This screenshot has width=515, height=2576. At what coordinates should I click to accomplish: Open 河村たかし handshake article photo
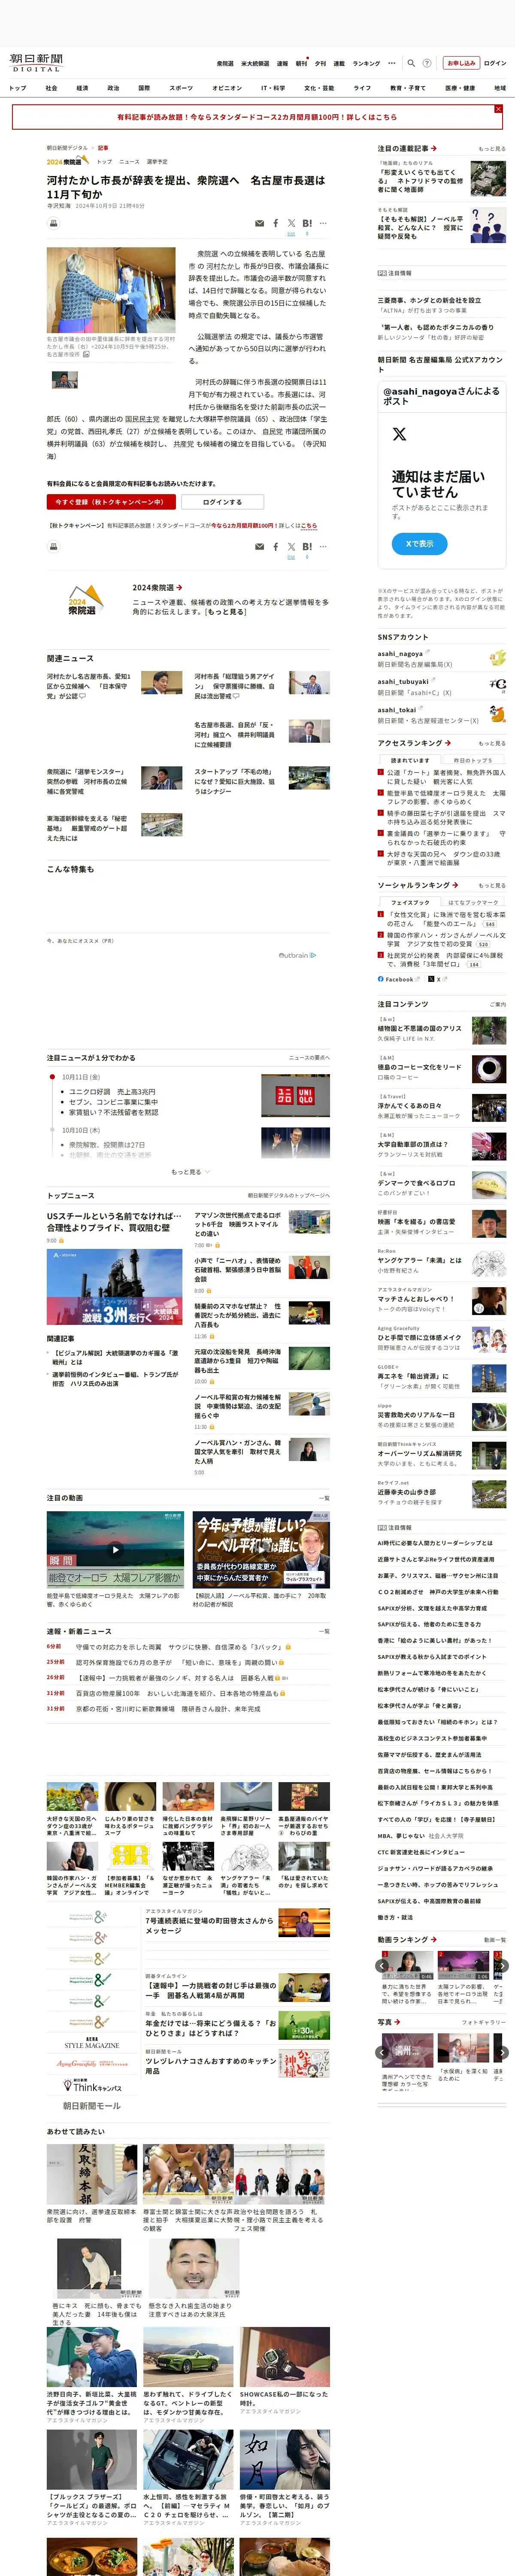pos(111,290)
